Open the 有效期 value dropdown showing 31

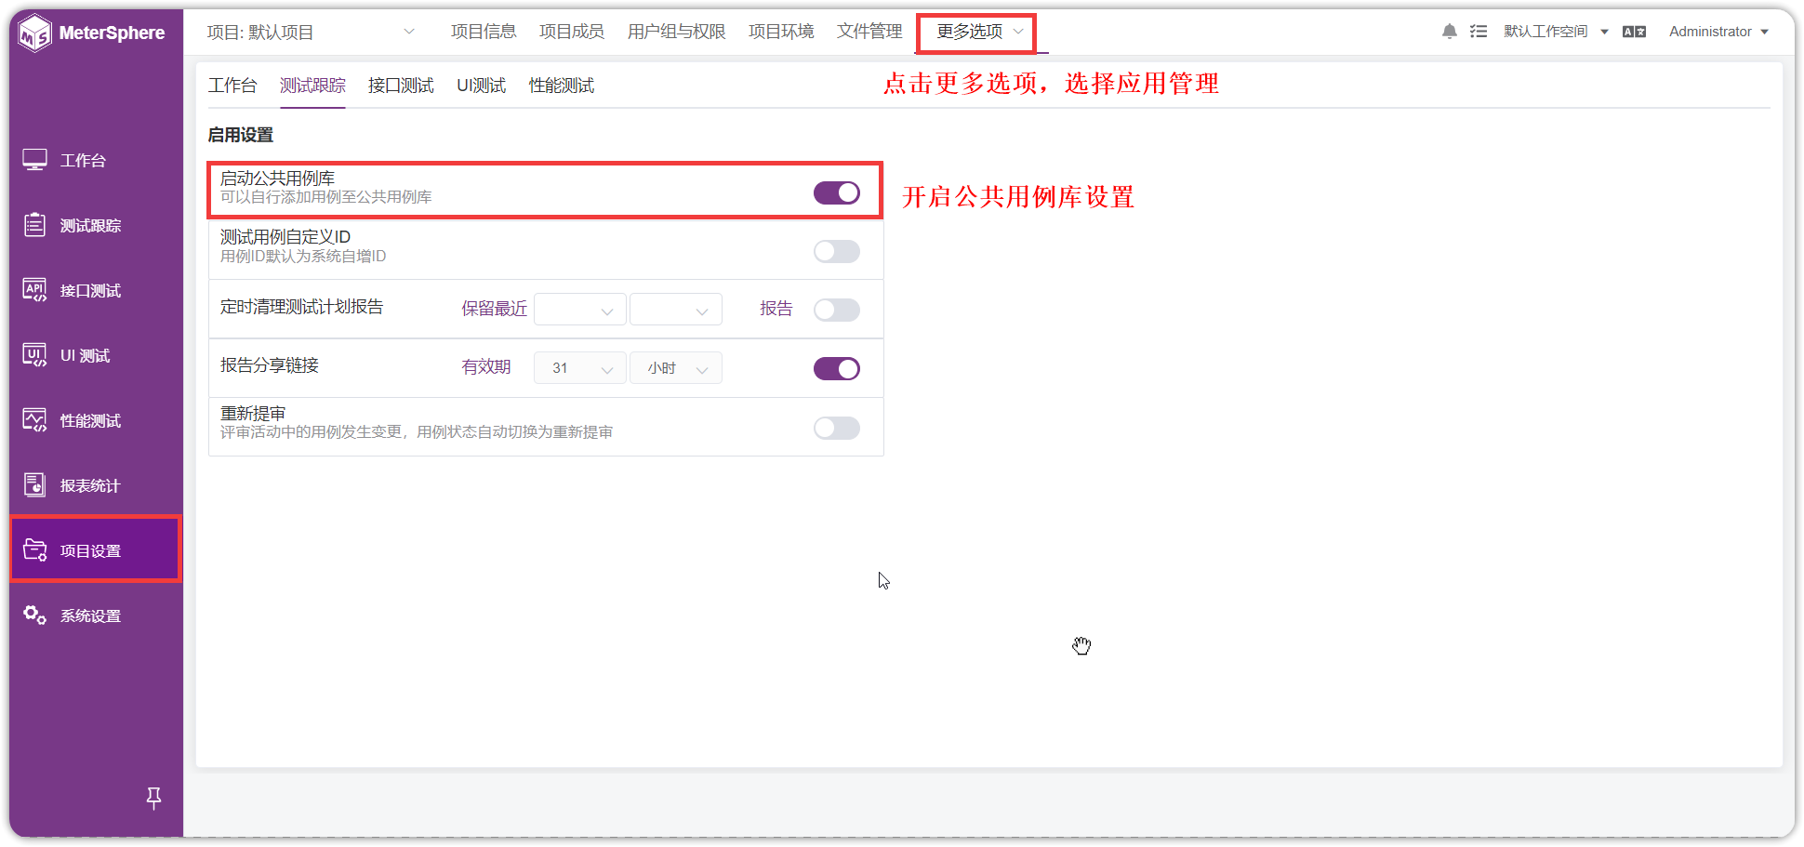point(579,368)
